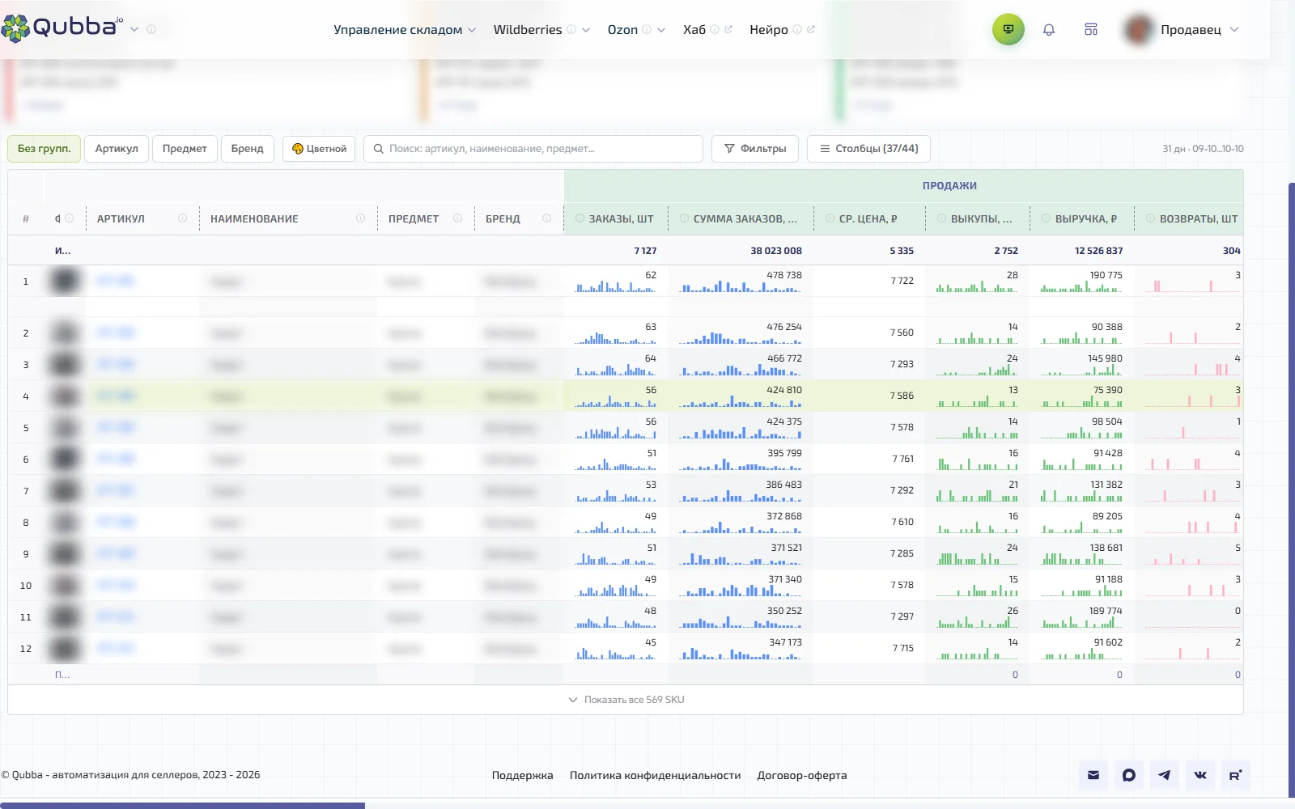Open the dashboard layout icon in header
This screenshot has height=809, width=1295.
(1091, 29)
